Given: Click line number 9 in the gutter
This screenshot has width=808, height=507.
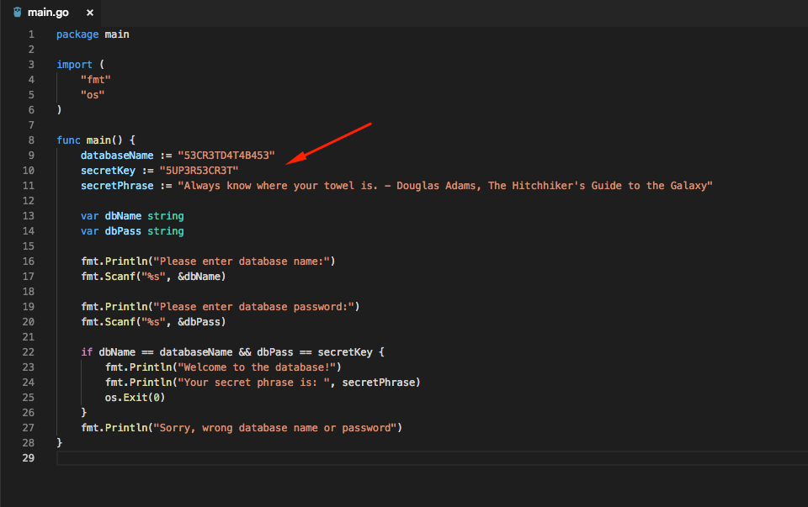Looking at the screenshot, I should pos(31,155).
